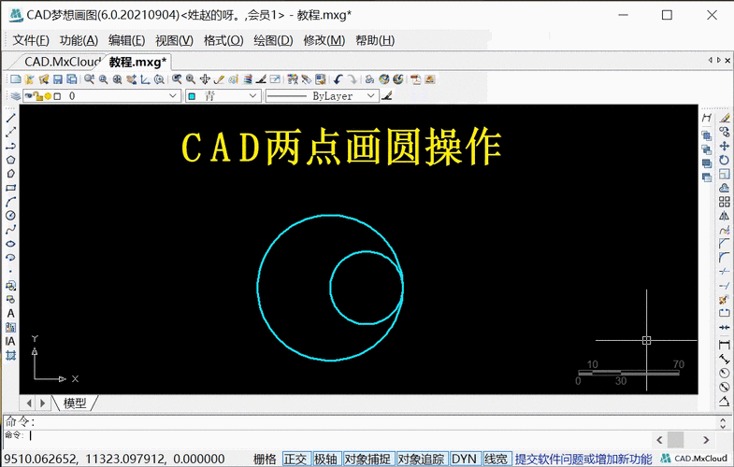Click the New file icon
The height and width of the screenshot is (467, 734).
16,79
